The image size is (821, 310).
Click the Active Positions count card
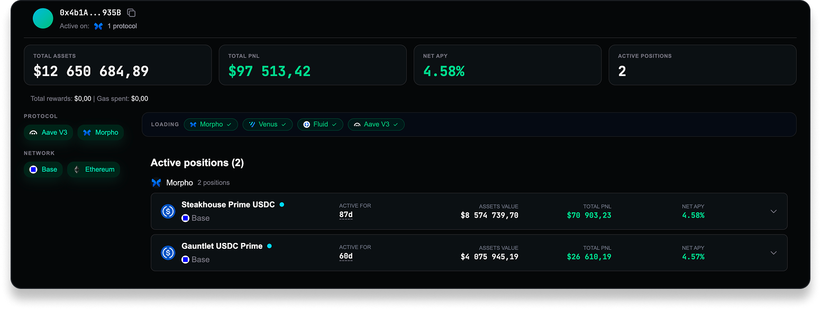pyautogui.click(x=703, y=65)
